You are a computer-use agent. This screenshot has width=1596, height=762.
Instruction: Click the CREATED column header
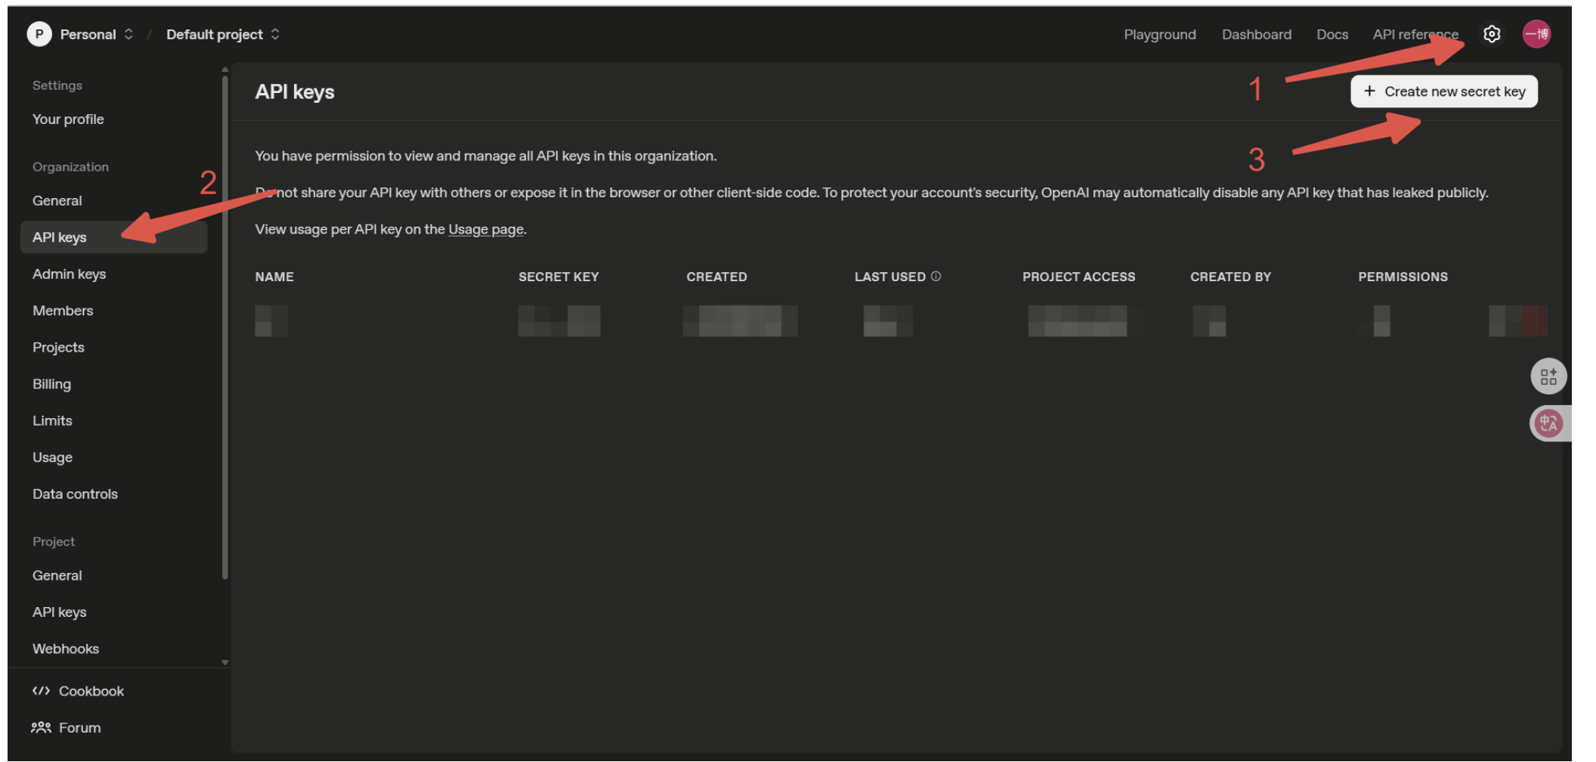point(716,277)
